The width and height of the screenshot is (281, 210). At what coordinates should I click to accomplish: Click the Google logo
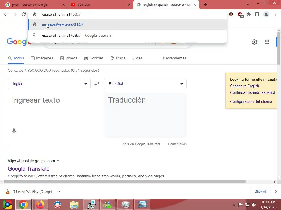[19, 42]
